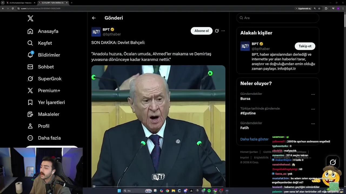Focus the Ara search field
The width and height of the screenshot is (346, 194).
[x=278, y=18]
